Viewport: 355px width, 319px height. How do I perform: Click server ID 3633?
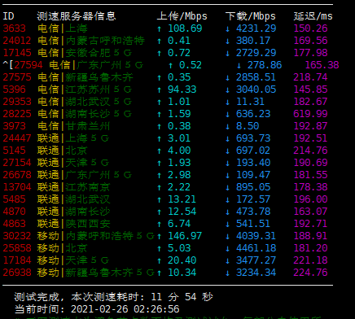[14, 28]
